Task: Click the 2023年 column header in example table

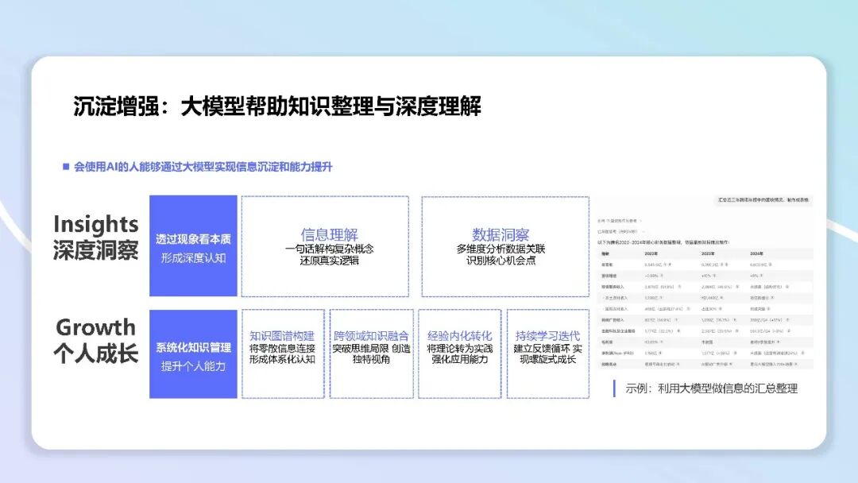Action: 708,253
